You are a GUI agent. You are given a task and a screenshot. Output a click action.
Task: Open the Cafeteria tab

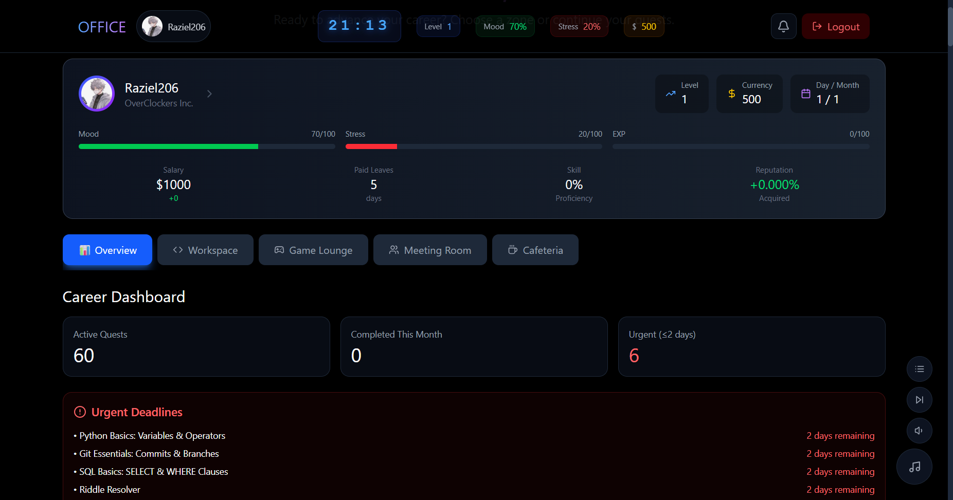pos(535,250)
